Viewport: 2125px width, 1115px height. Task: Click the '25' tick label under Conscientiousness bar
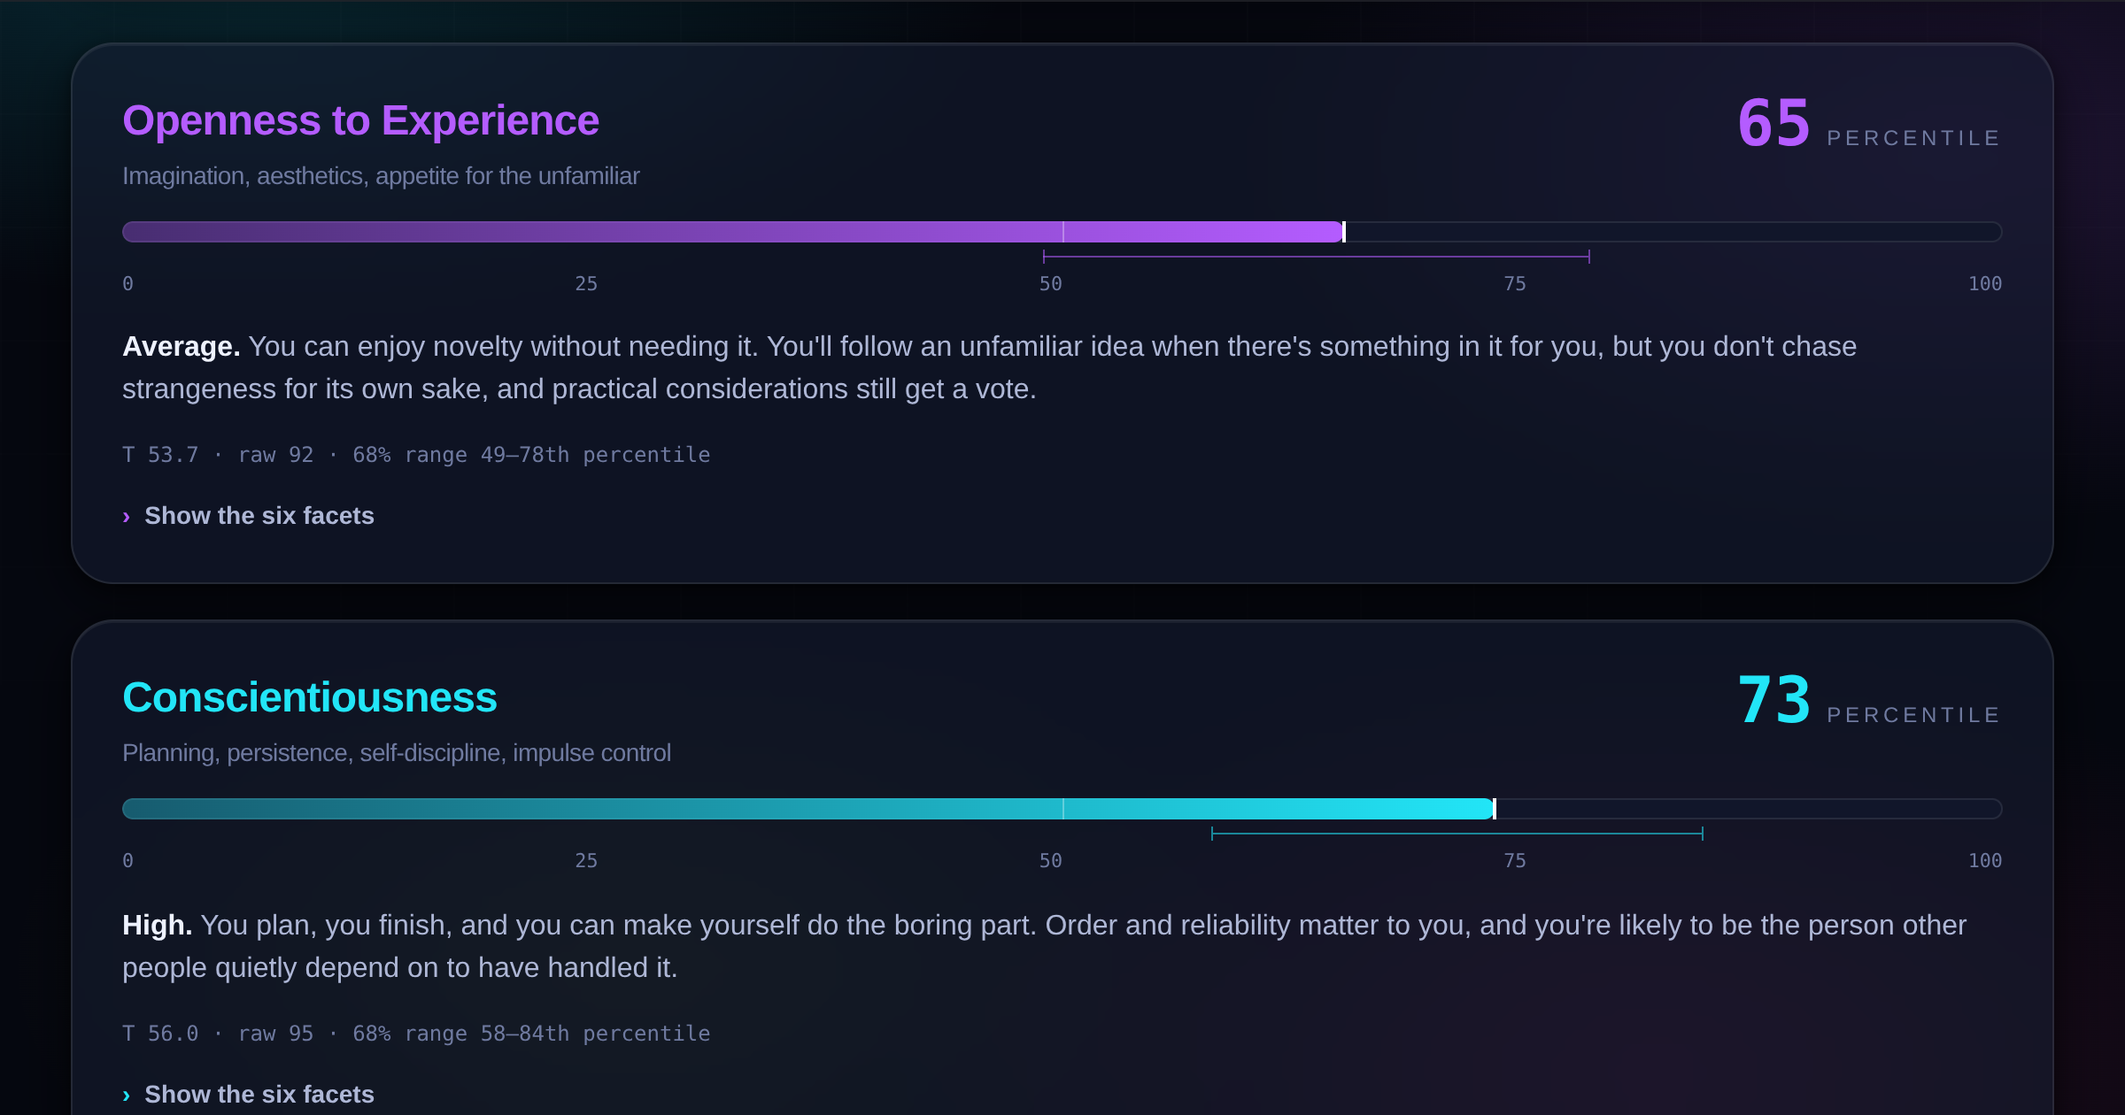click(x=586, y=861)
